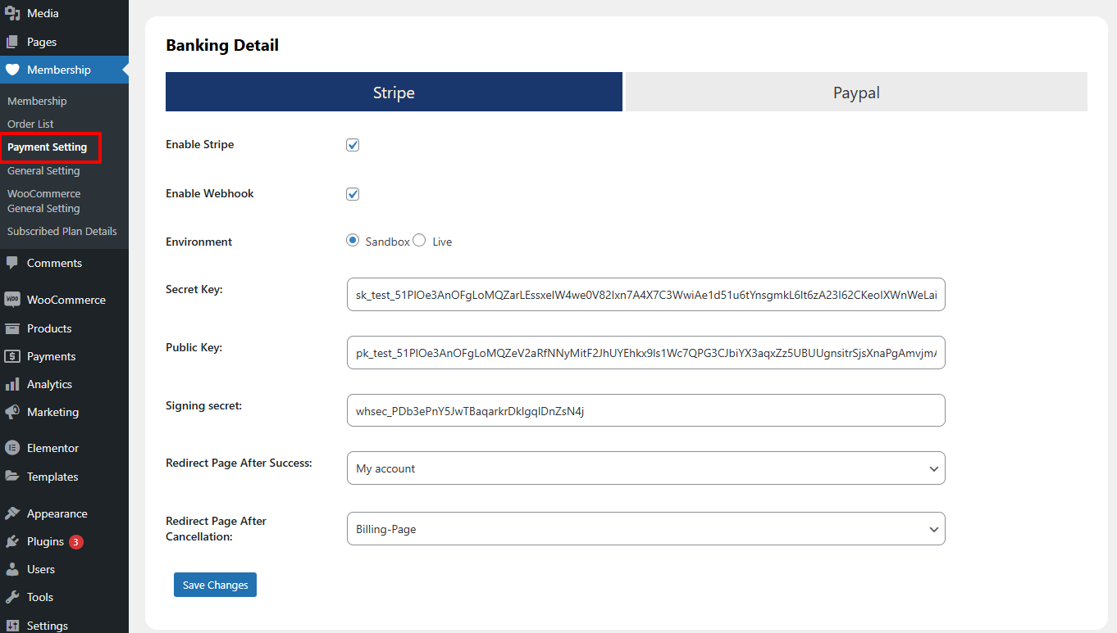The width and height of the screenshot is (1117, 633).
Task: Click into the Signing secret field
Action: tap(645, 411)
